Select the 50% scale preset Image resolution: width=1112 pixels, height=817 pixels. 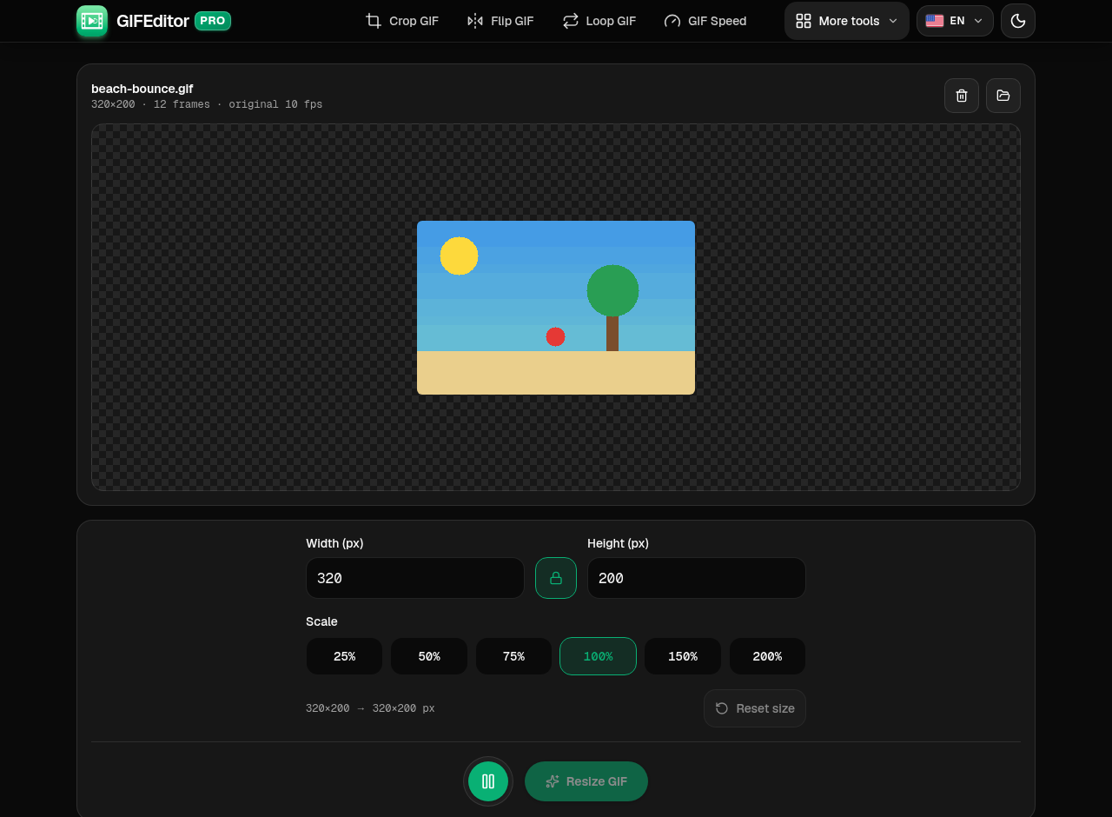click(x=429, y=656)
